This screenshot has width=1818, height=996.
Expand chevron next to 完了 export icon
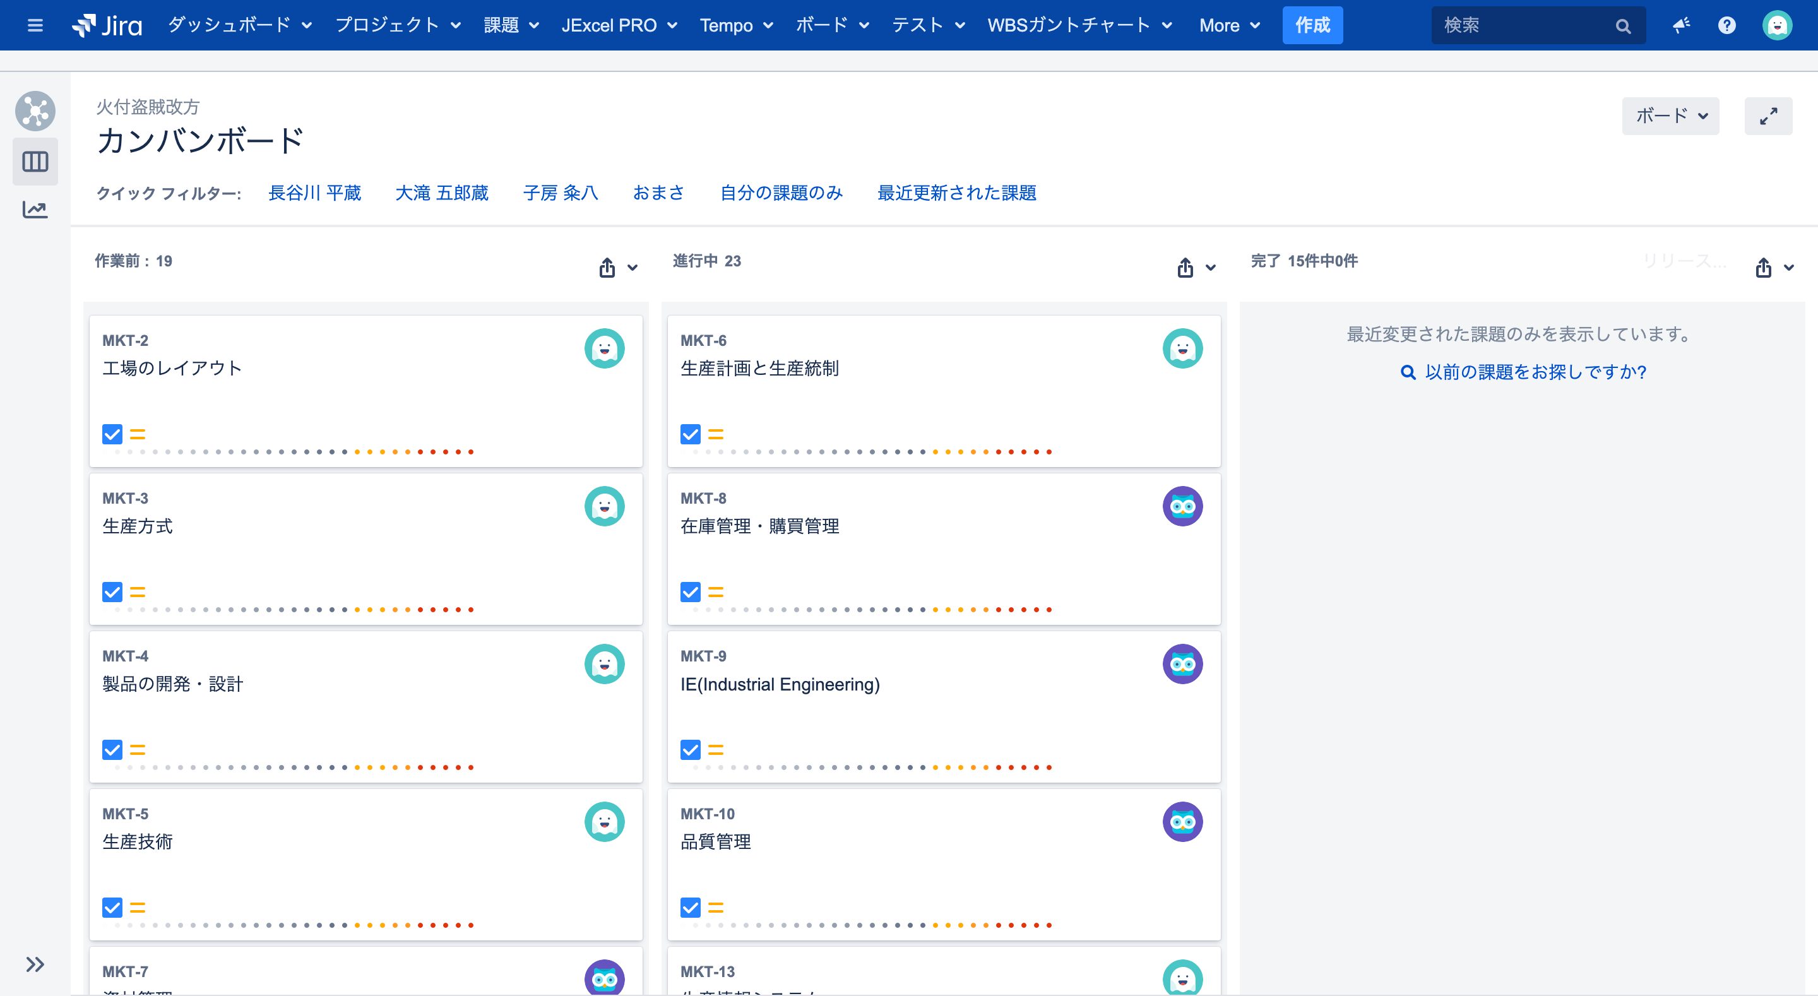(x=1788, y=268)
